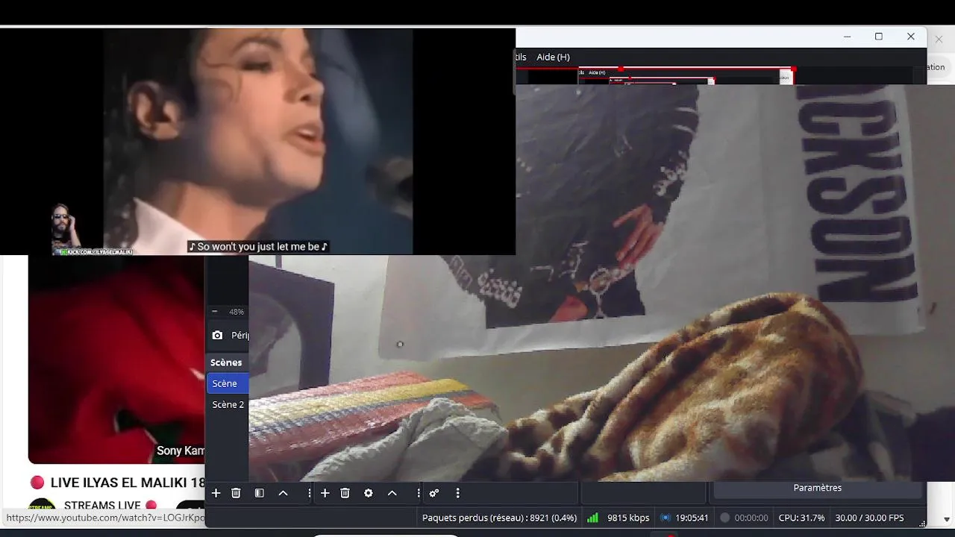Maximize the OBS window
This screenshot has width=955, height=537.
pos(879,37)
